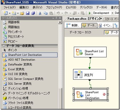The height and width of the screenshot is (110, 120).
Task: Open the デバッグ(D) menu
Action: click(x=86, y=7)
